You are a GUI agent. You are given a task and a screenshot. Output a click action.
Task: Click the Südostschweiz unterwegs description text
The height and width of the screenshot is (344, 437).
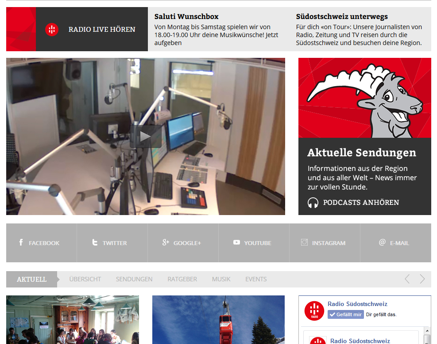point(359,35)
